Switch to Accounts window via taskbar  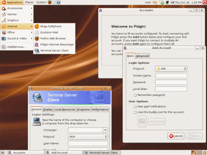[x=26, y=153]
